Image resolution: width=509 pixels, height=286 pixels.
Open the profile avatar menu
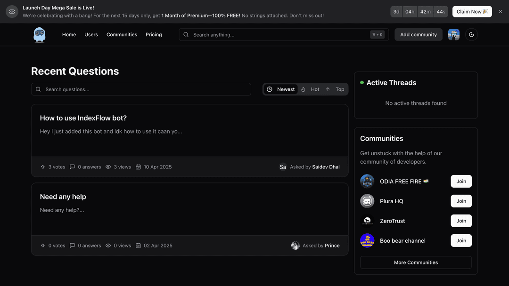(453, 34)
